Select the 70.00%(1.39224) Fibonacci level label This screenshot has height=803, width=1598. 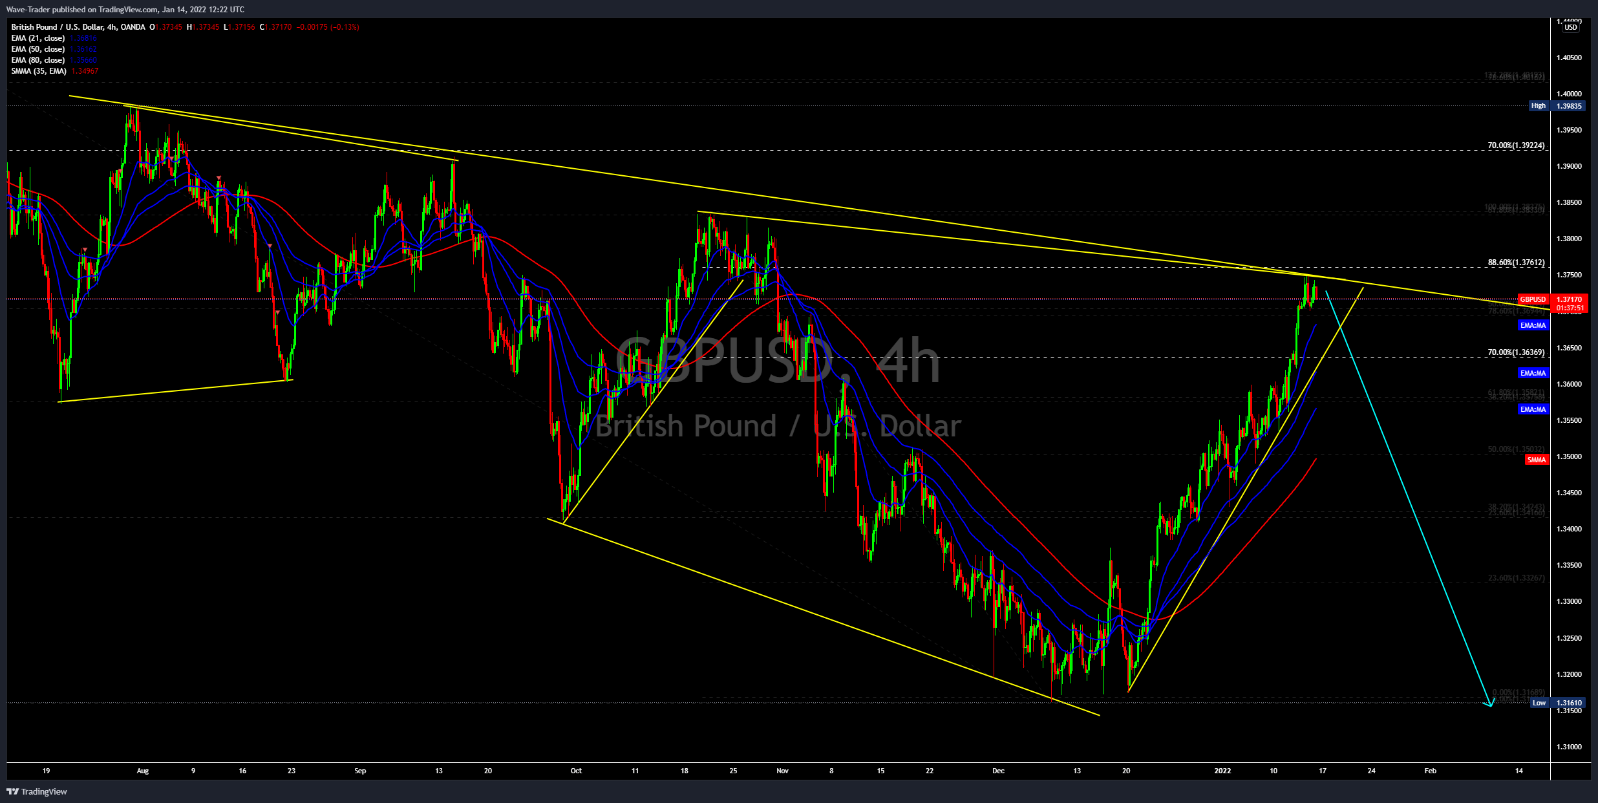pos(1516,145)
